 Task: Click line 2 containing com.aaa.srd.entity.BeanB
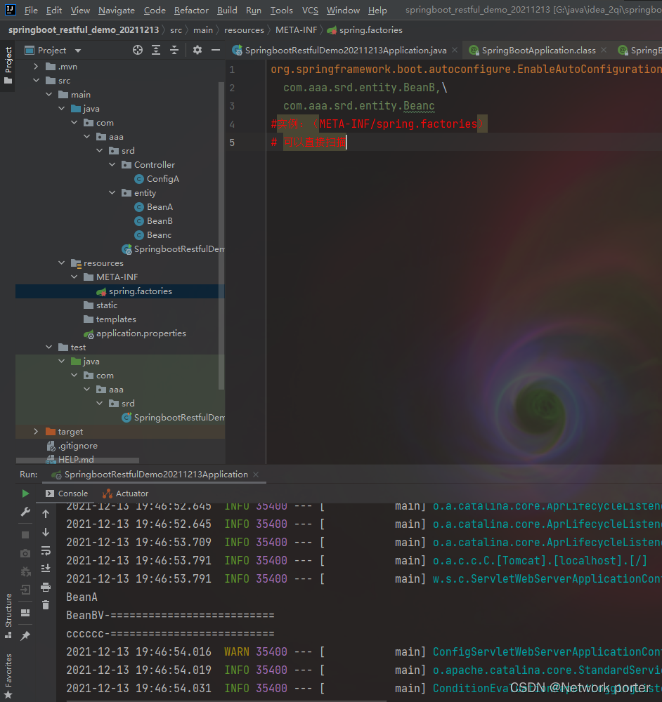coord(365,88)
